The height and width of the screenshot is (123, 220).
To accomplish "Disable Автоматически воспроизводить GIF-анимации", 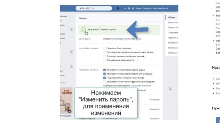I will 104,74.
